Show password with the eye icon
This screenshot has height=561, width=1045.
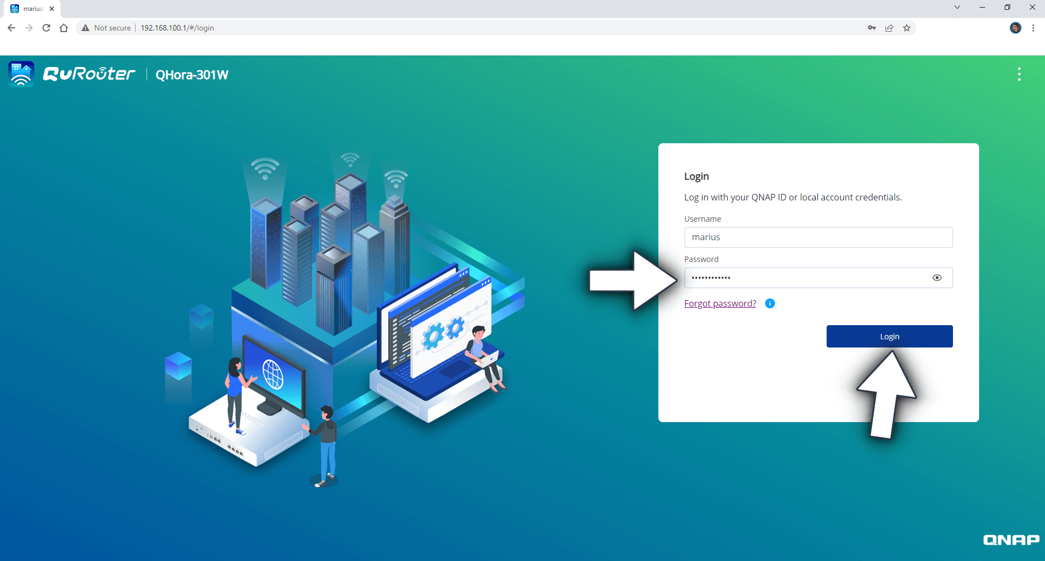[937, 278]
